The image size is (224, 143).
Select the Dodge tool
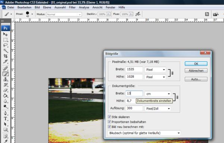click(x=6, y=106)
